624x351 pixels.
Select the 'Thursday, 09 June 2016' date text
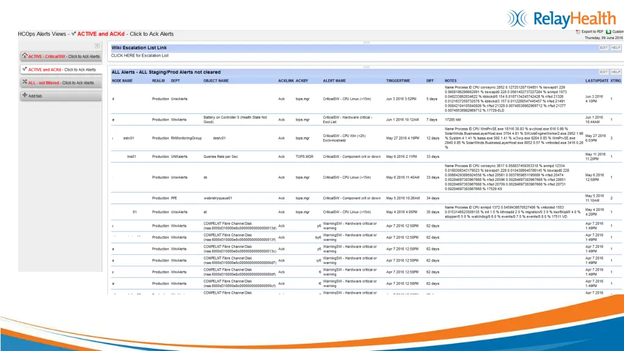pos(603,38)
